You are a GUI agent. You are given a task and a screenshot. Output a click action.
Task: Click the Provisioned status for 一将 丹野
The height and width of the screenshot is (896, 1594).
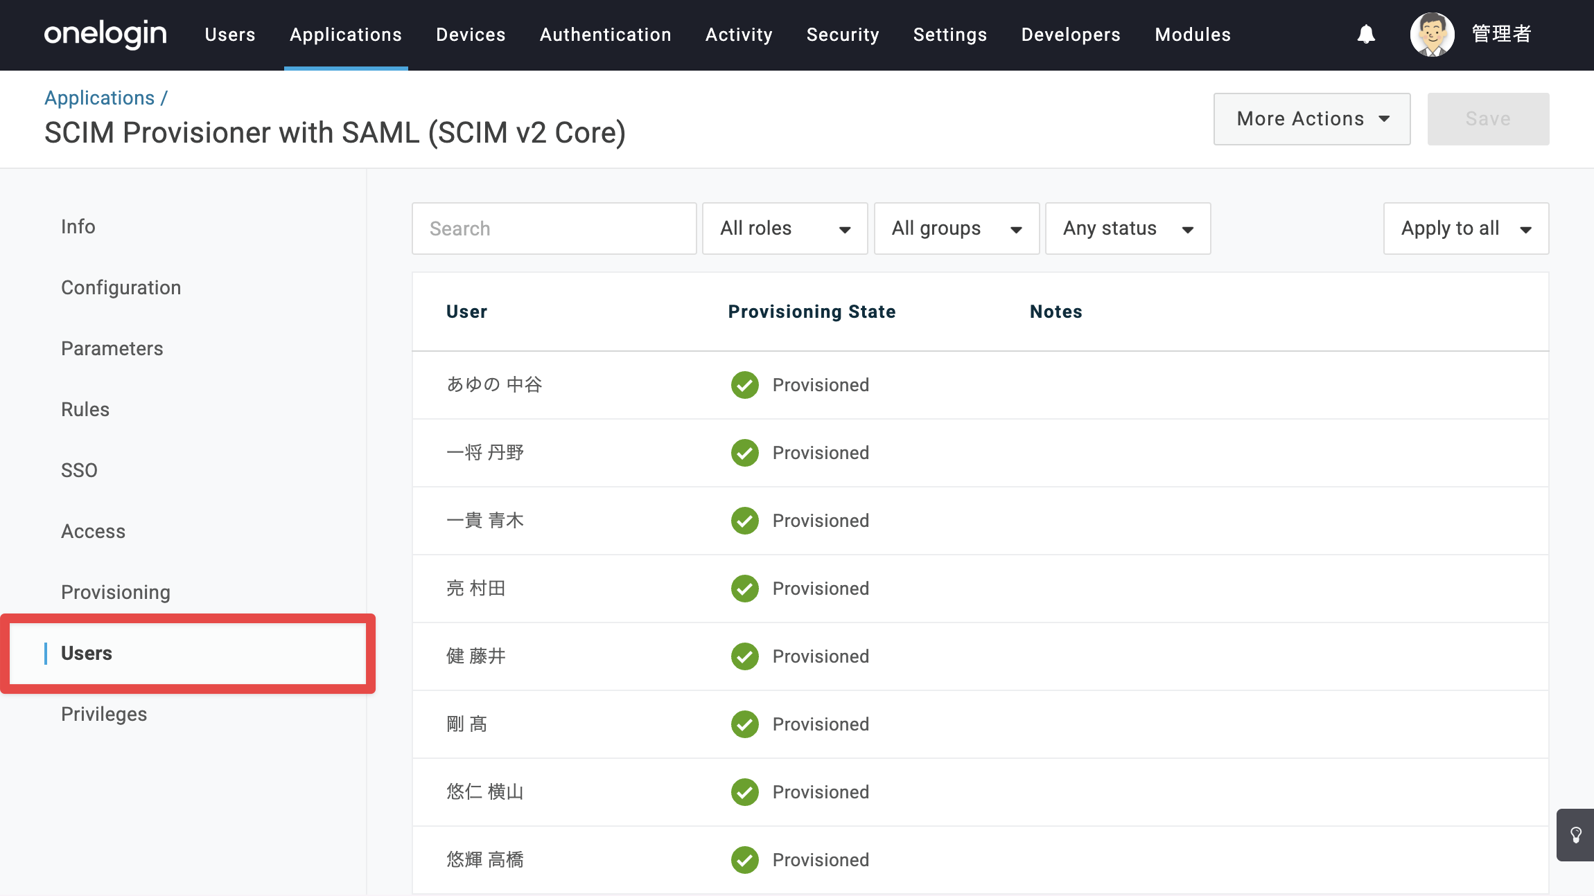[x=821, y=453]
